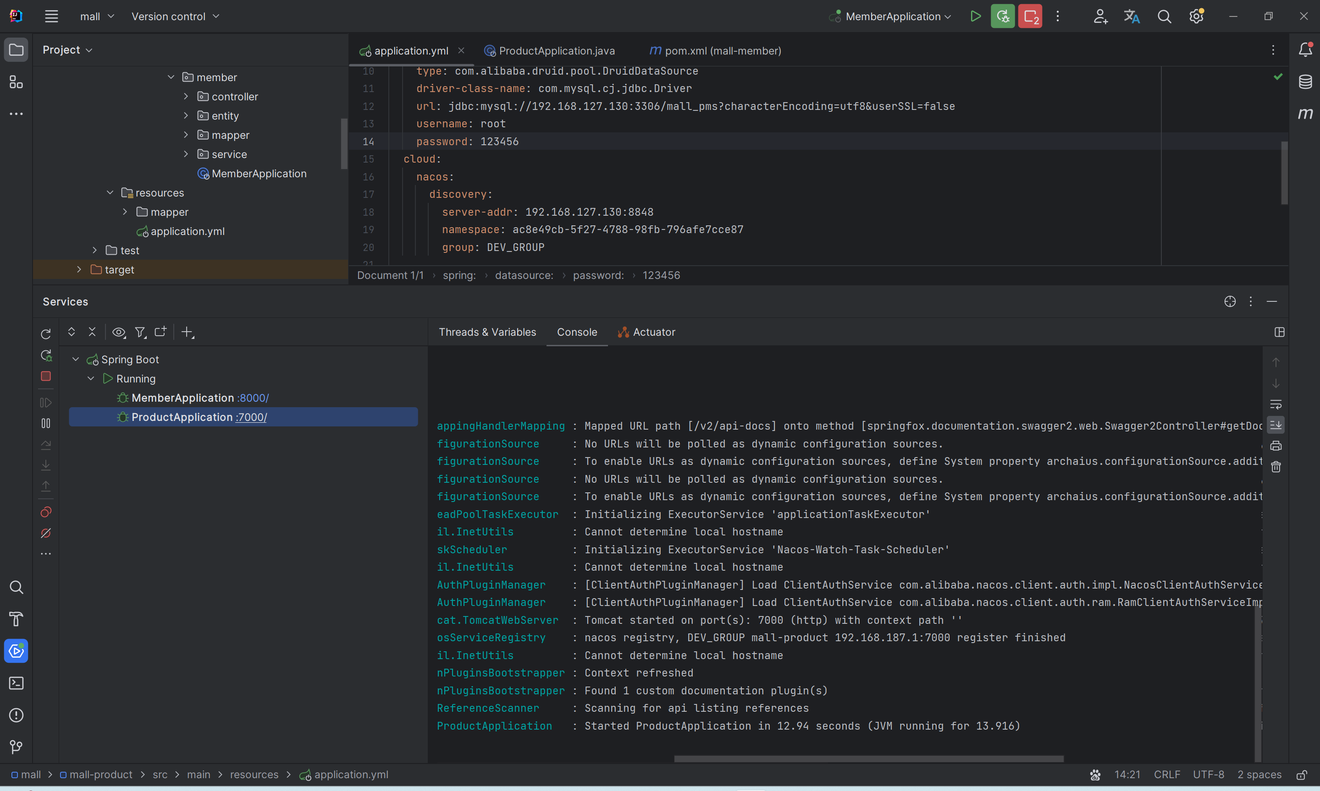The height and width of the screenshot is (791, 1320).
Task: Open Notifications bell icon
Action: point(1305,49)
